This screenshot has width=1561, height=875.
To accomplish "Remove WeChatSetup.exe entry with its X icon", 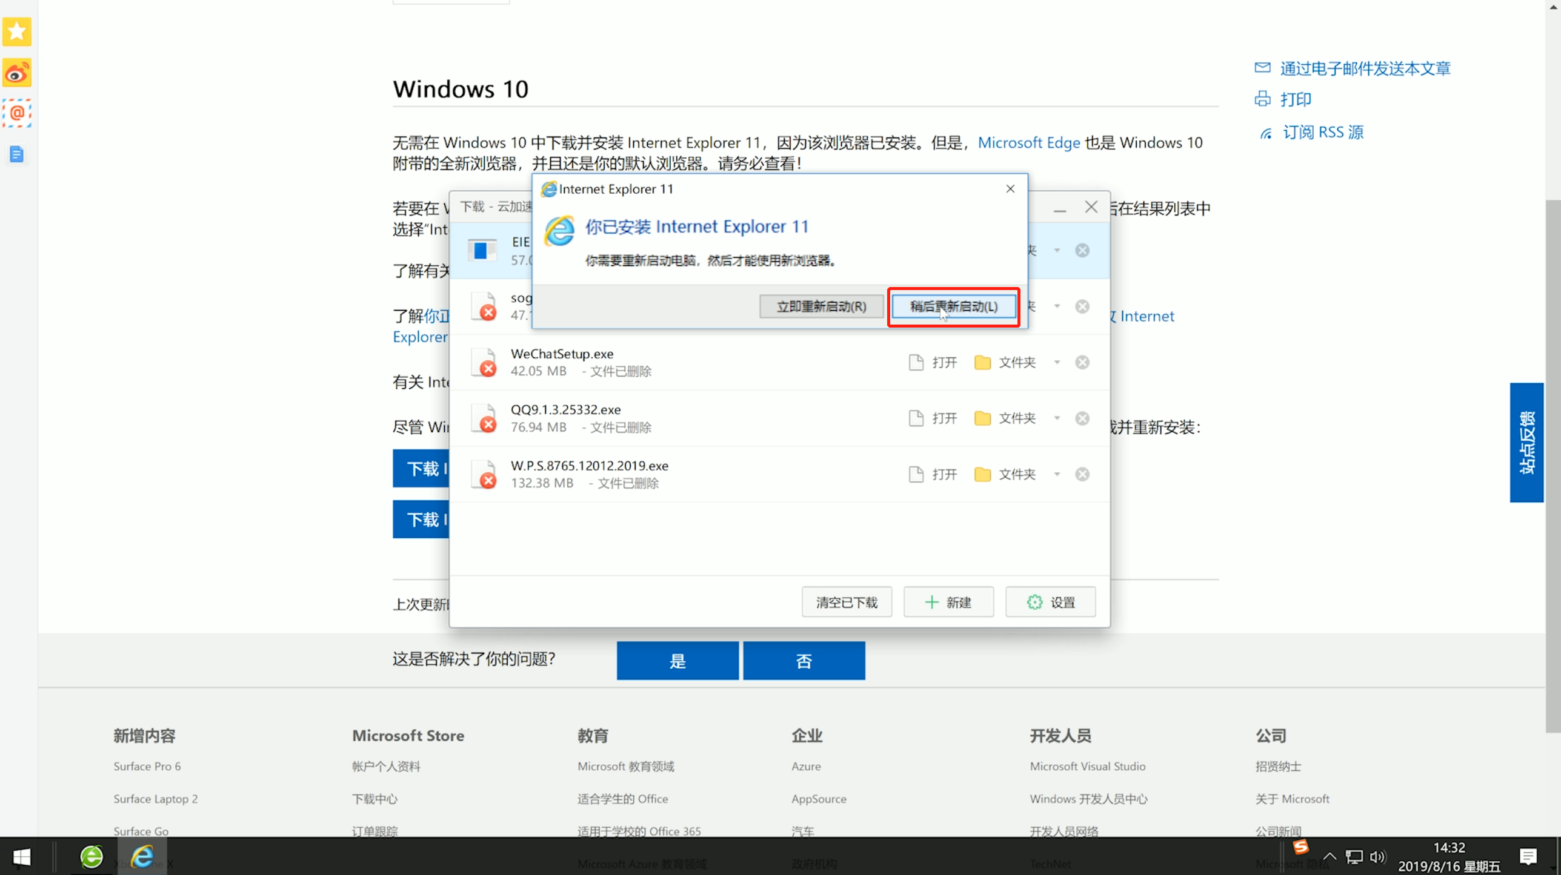I will [x=1082, y=362].
